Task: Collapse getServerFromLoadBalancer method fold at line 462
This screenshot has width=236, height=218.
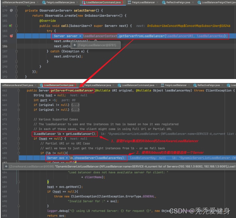Action: pos(19,90)
